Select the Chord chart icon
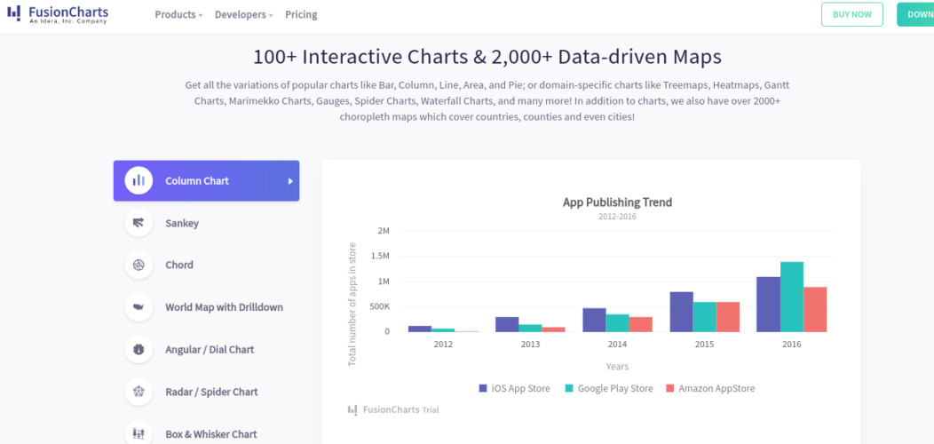 pos(139,265)
